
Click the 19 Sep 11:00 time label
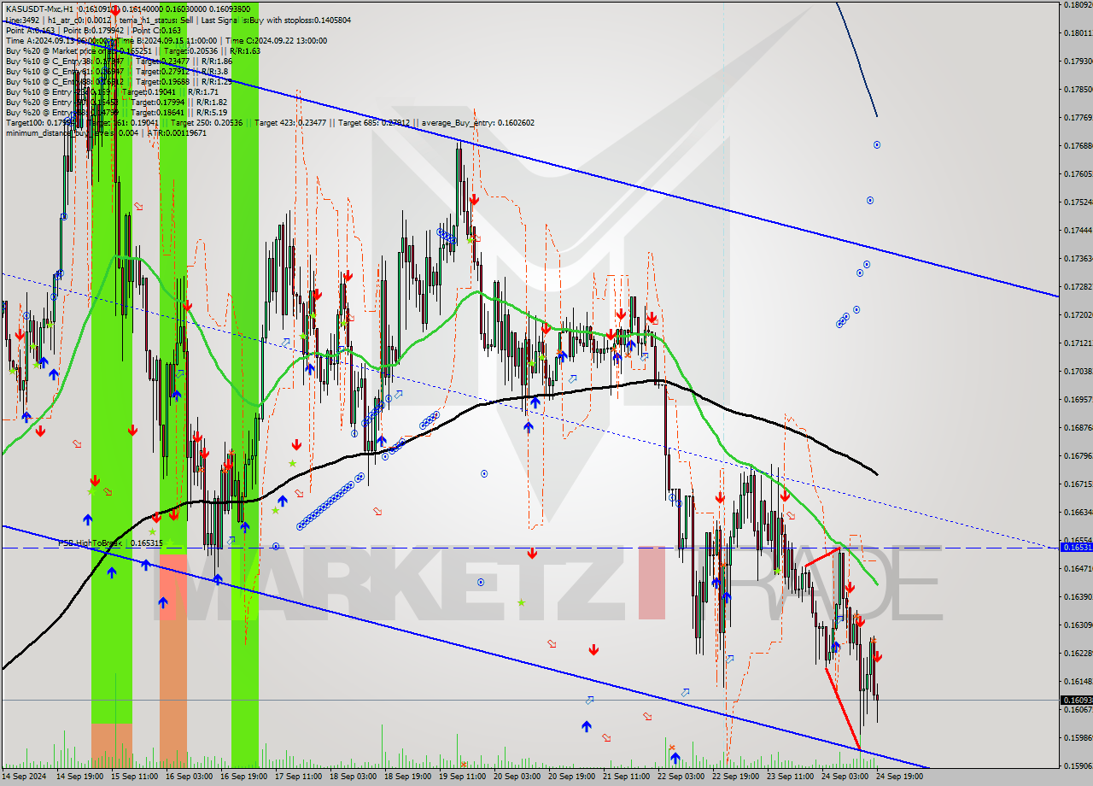(x=462, y=777)
